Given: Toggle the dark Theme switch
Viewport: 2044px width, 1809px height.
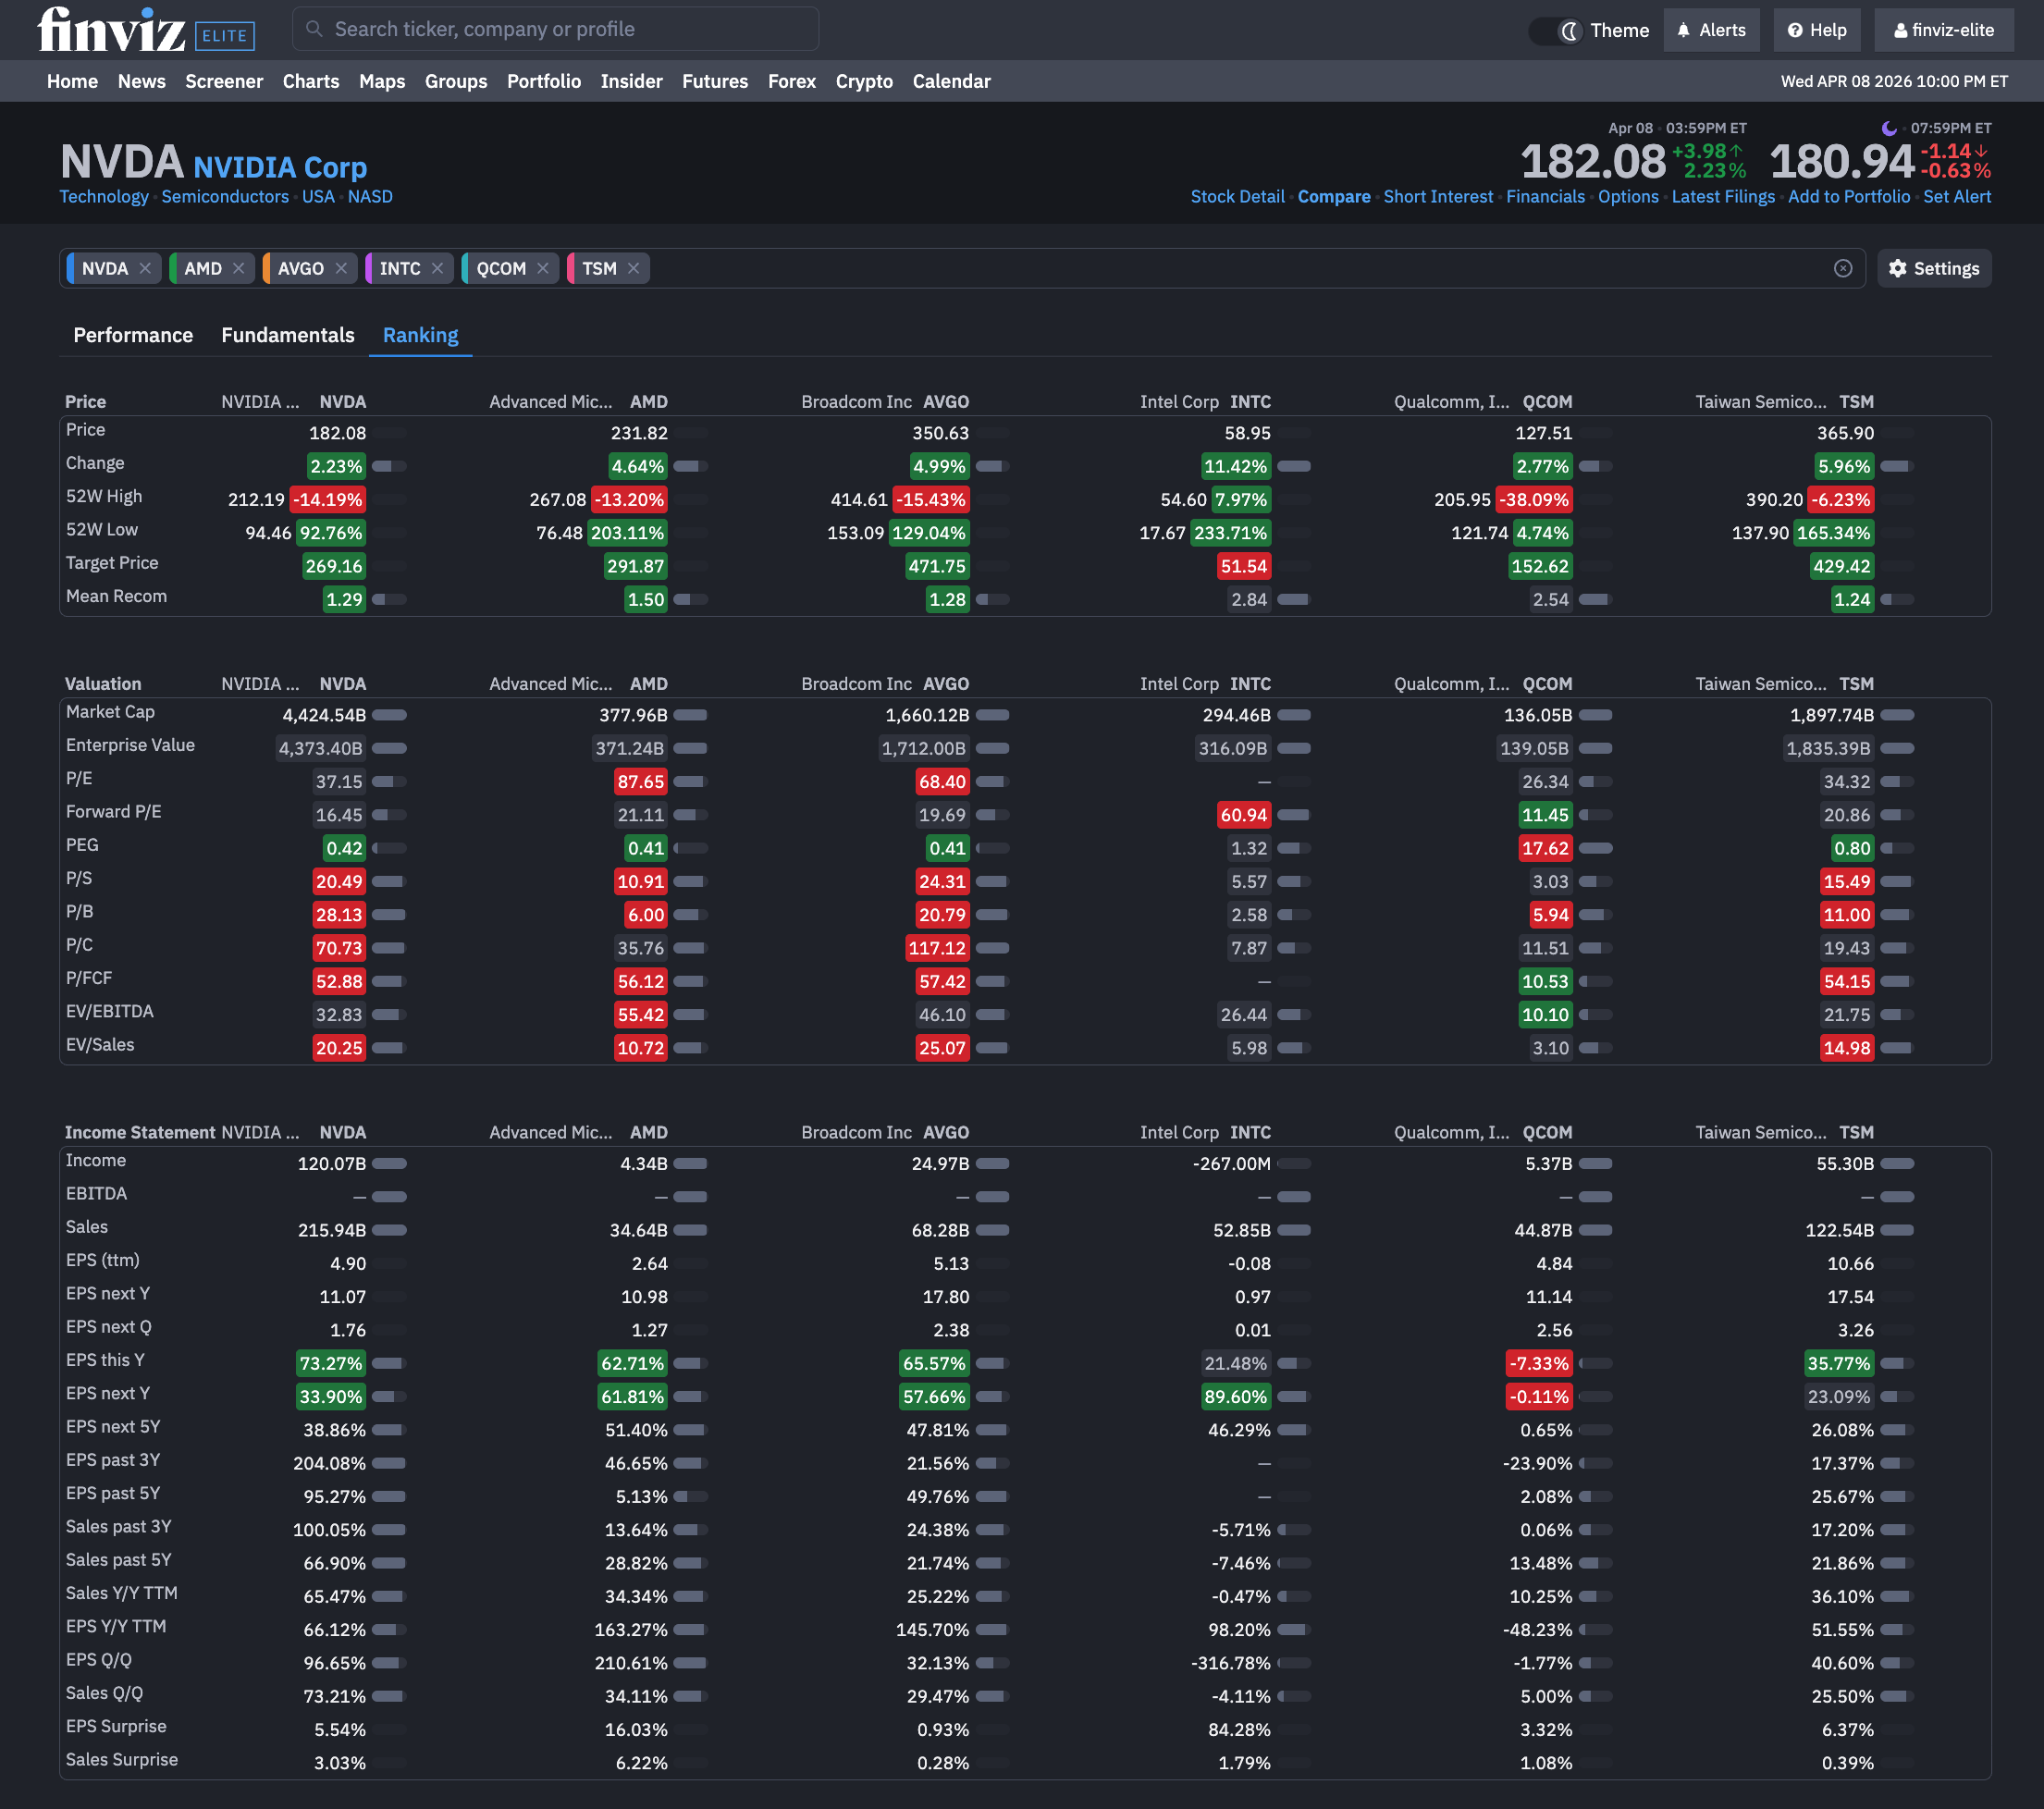Looking at the screenshot, I should [1556, 30].
